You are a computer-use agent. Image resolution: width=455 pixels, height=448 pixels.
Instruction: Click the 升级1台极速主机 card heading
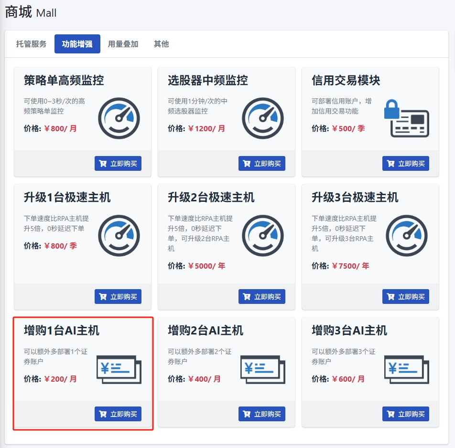coord(67,198)
